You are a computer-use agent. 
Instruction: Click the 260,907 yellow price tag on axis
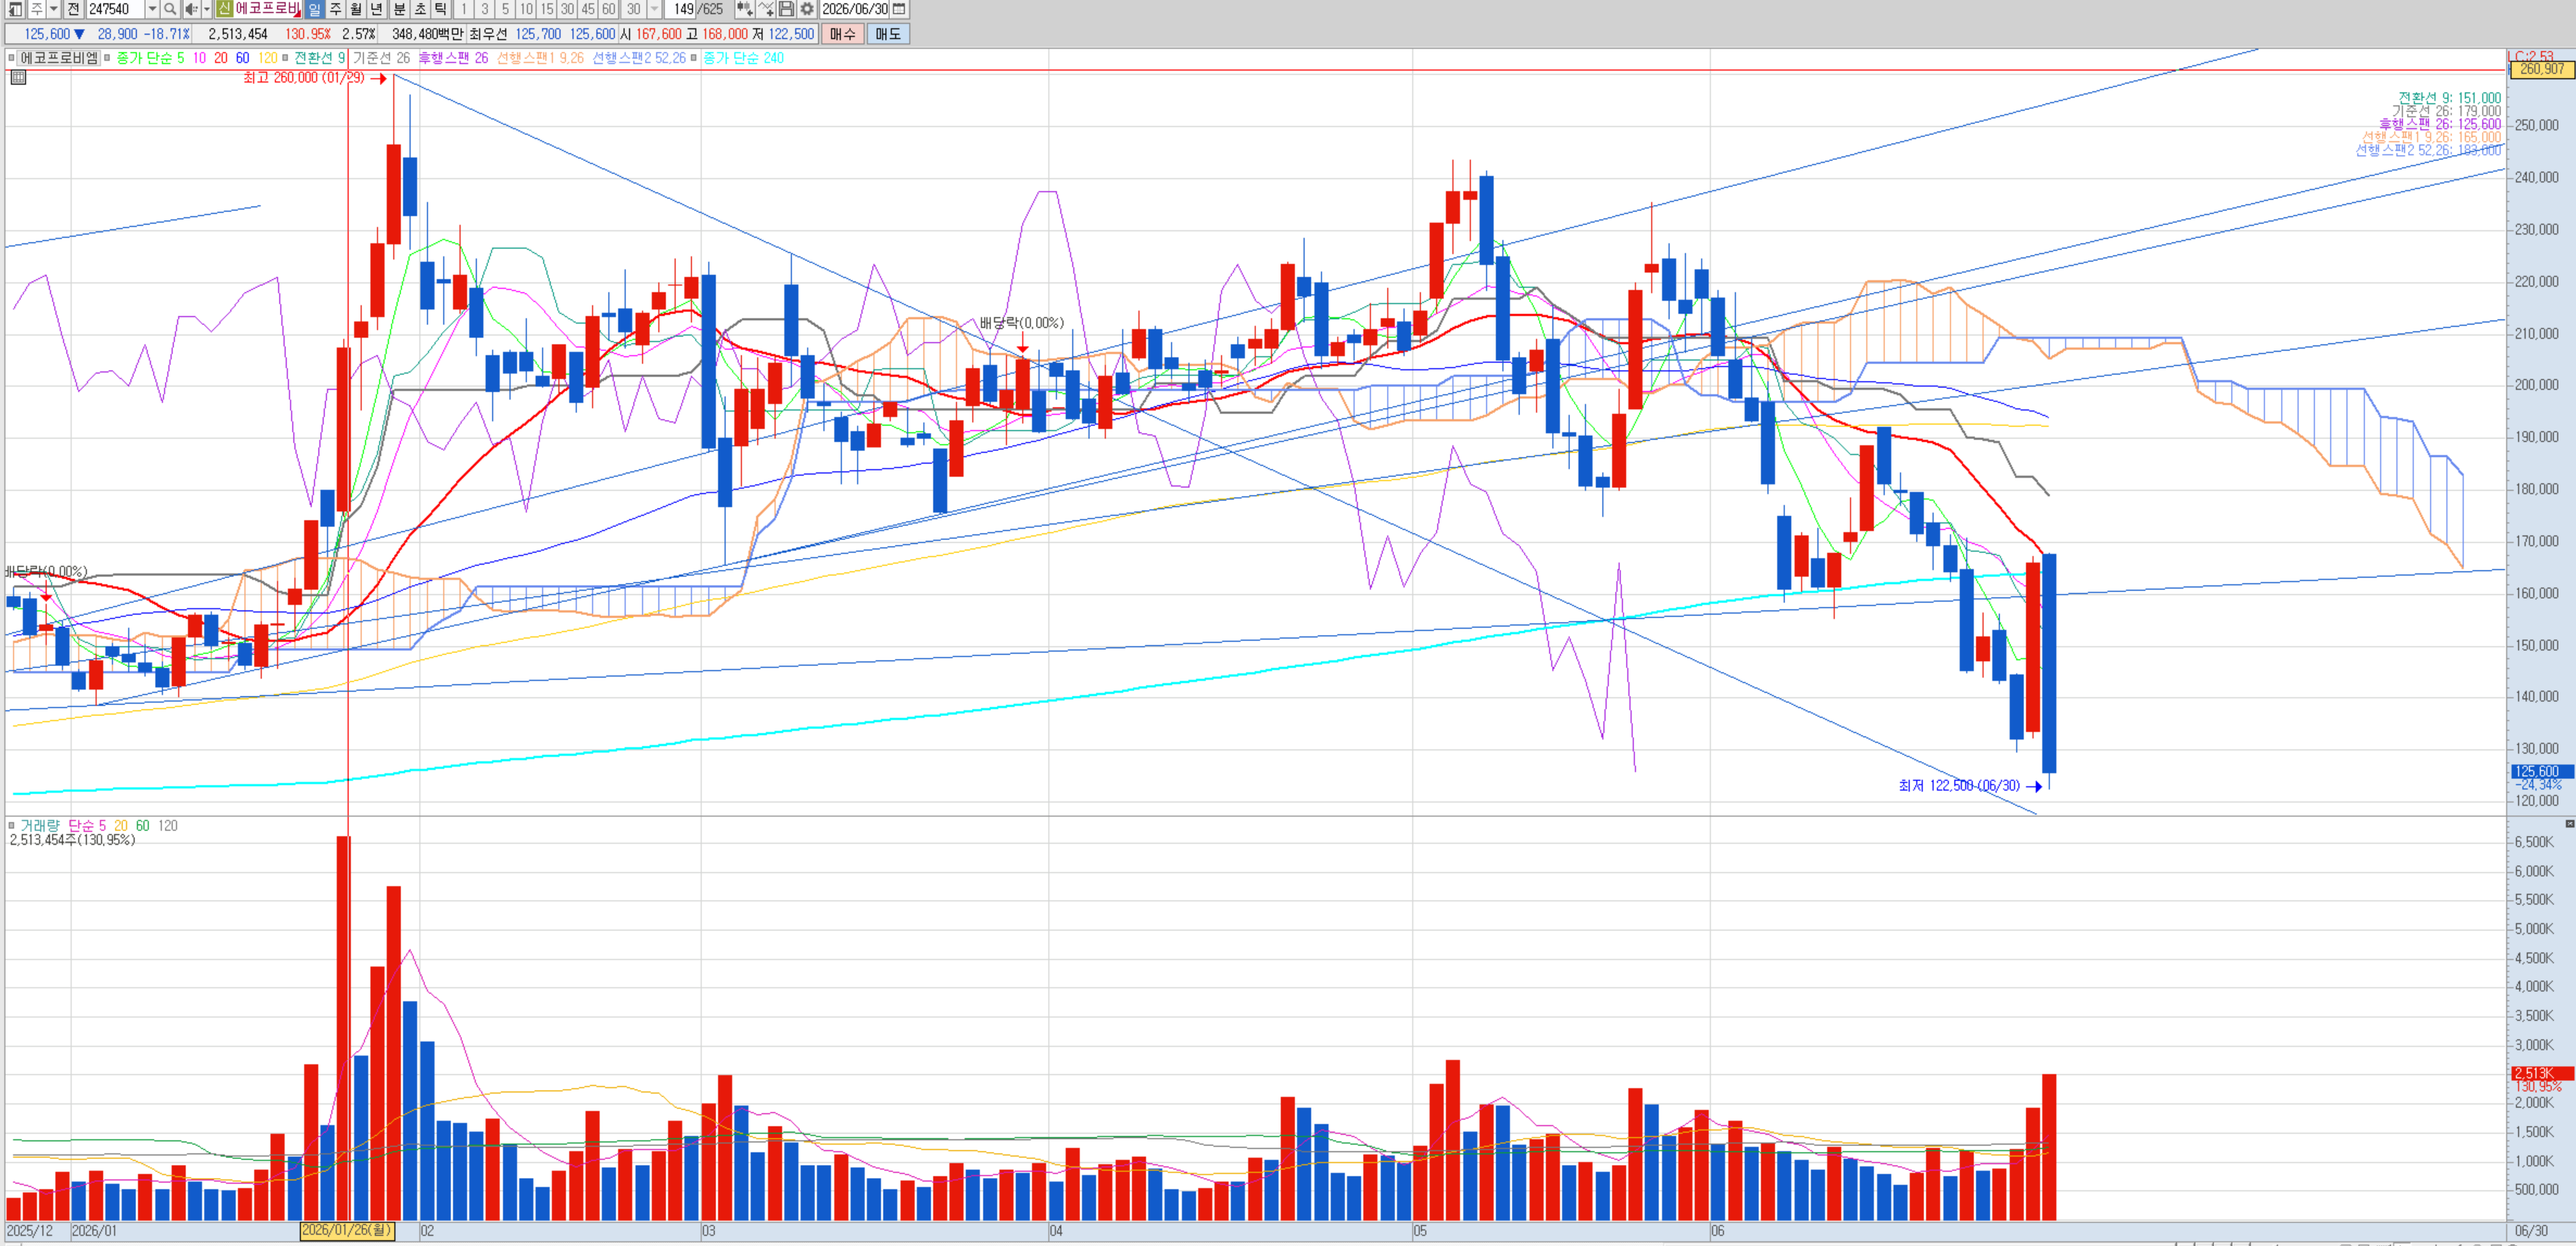tap(2541, 69)
